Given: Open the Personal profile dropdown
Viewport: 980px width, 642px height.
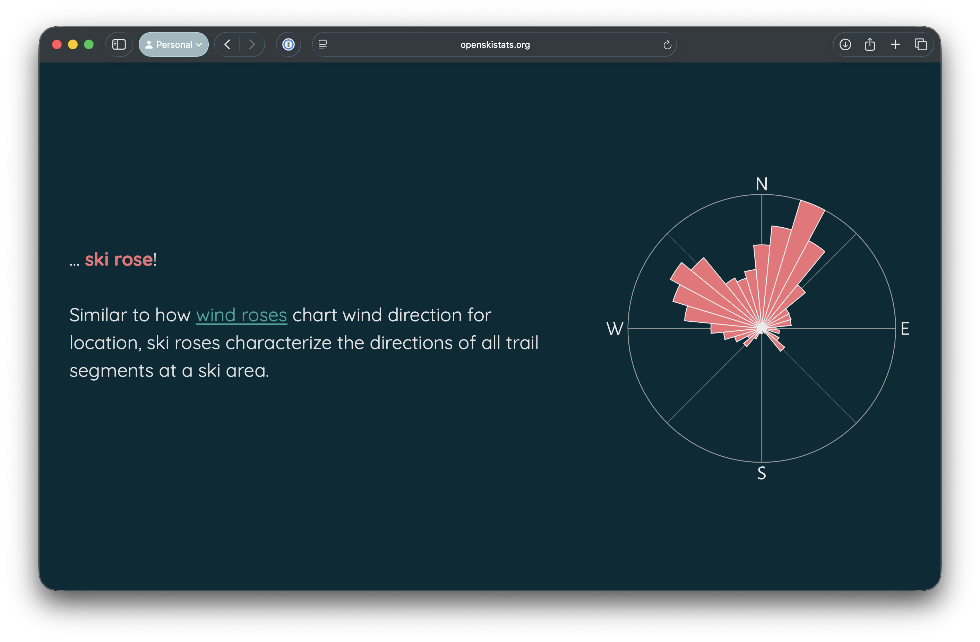Looking at the screenshot, I should (174, 44).
